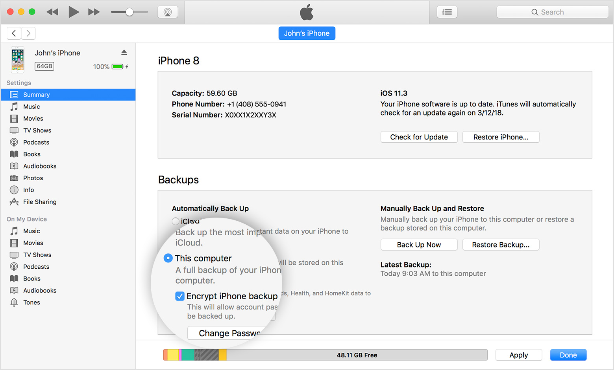Viewport: 614px width, 370px height.
Task: Select the John's iPhone device tab
Action: click(x=307, y=33)
